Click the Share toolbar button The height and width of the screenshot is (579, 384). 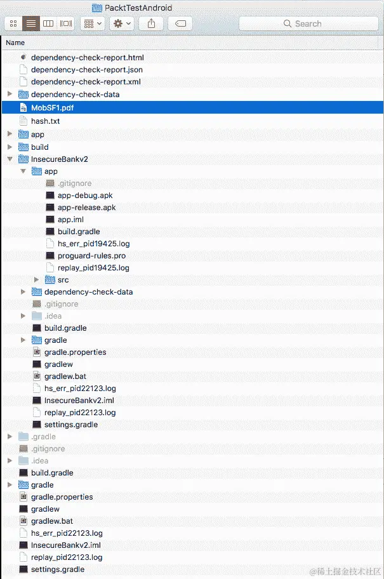(152, 23)
